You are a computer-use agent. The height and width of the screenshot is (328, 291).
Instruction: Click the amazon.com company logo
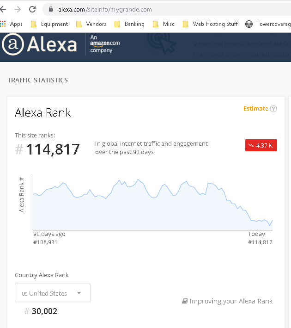point(105,44)
